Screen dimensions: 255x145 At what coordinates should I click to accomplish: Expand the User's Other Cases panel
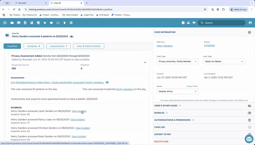coord(249,106)
